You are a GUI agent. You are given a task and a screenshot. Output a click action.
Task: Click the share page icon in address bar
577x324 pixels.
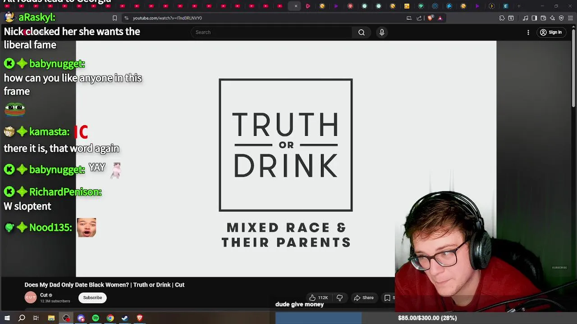coord(419,18)
